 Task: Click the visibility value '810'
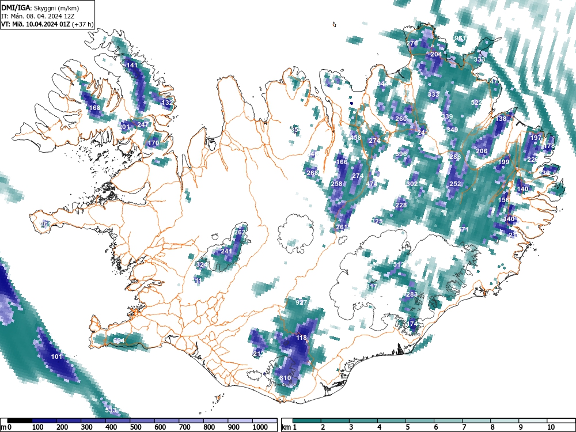(x=286, y=378)
